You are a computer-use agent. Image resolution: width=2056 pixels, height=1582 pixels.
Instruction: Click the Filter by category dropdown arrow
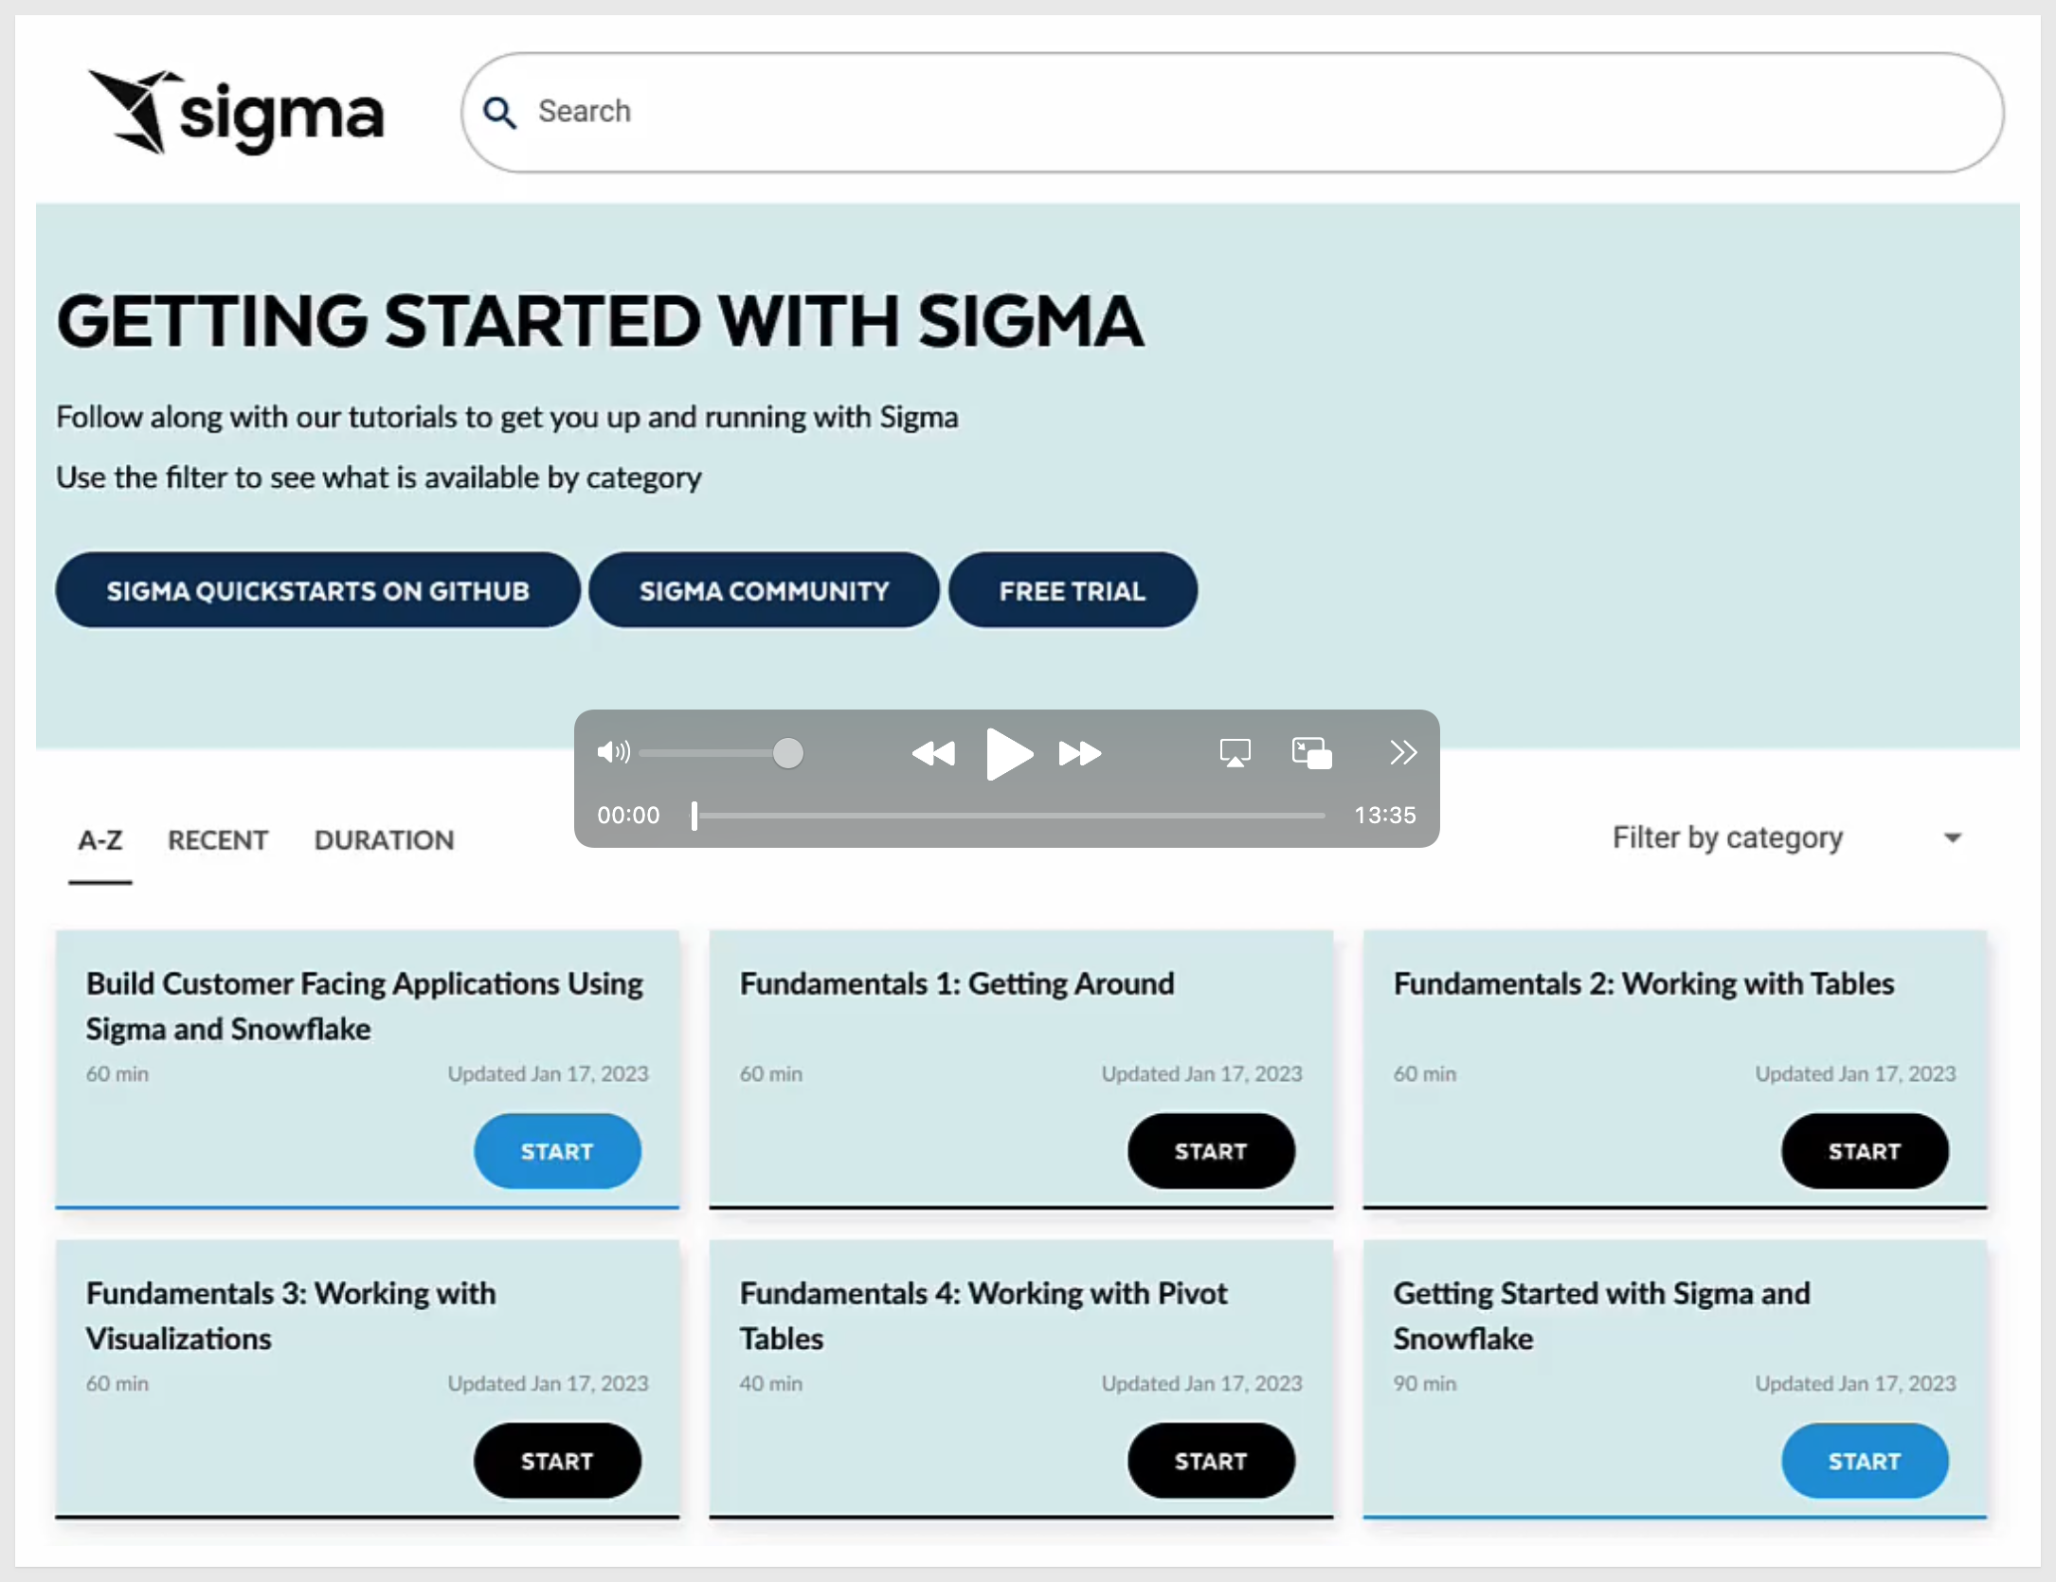1952,838
